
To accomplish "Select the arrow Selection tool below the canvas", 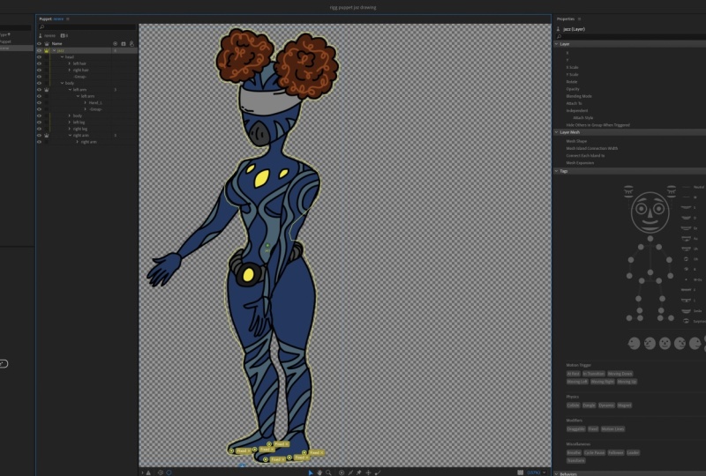I will click(x=311, y=472).
